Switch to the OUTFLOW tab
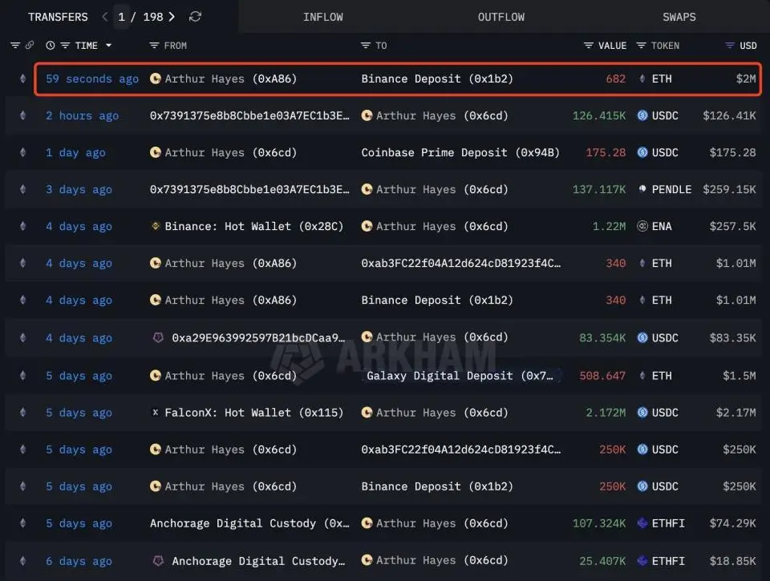 [500, 16]
